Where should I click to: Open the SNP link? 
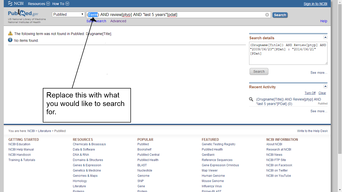[140, 181]
